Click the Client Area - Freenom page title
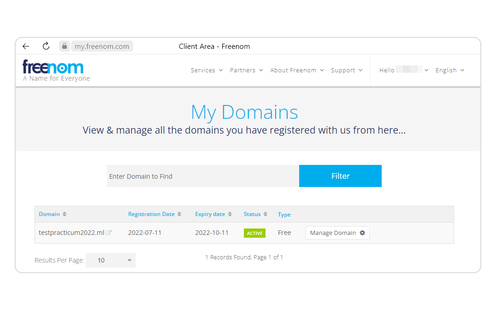This screenshot has height=310, width=496. (214, 47)
